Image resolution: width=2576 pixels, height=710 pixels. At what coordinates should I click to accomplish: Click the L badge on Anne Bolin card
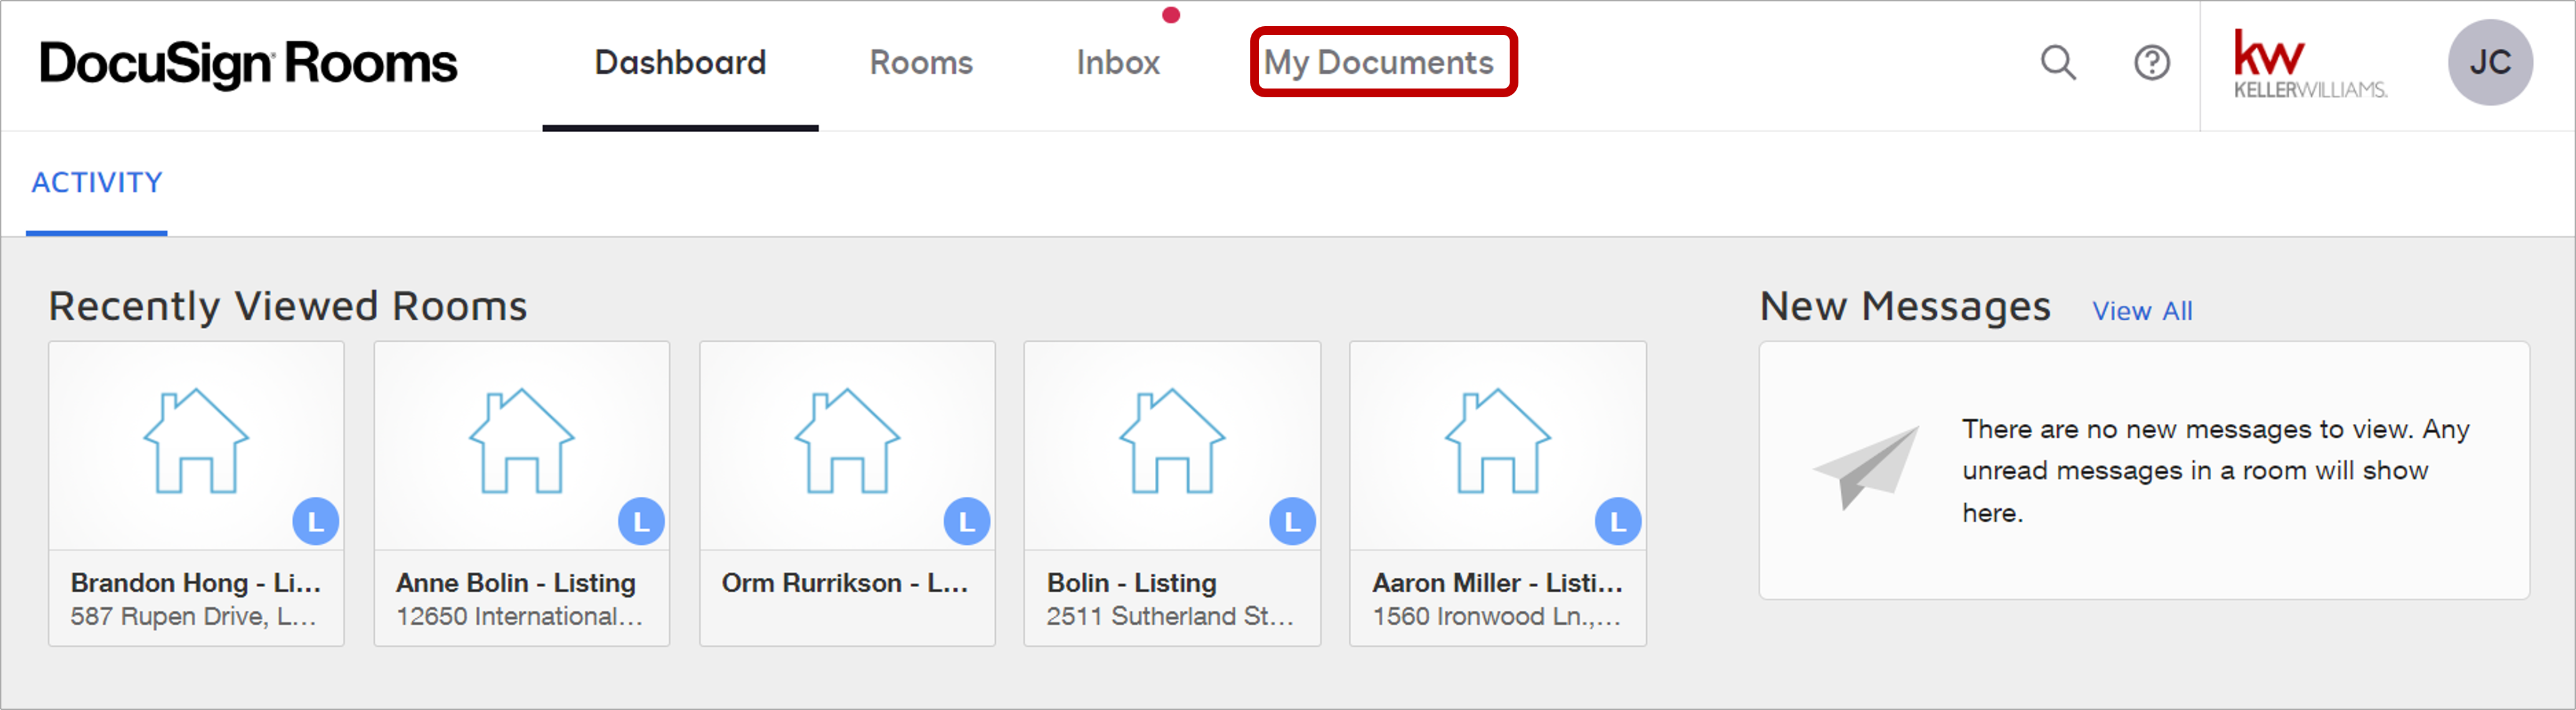point(641,521)
